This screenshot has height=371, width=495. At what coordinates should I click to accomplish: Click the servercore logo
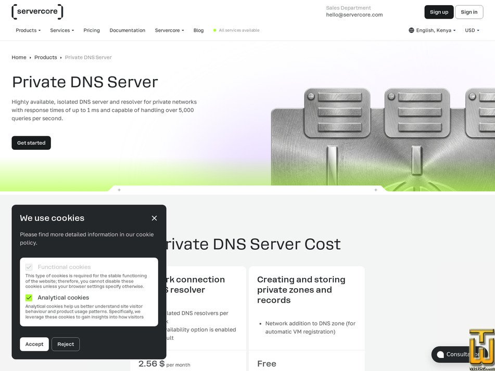point(37,11)
